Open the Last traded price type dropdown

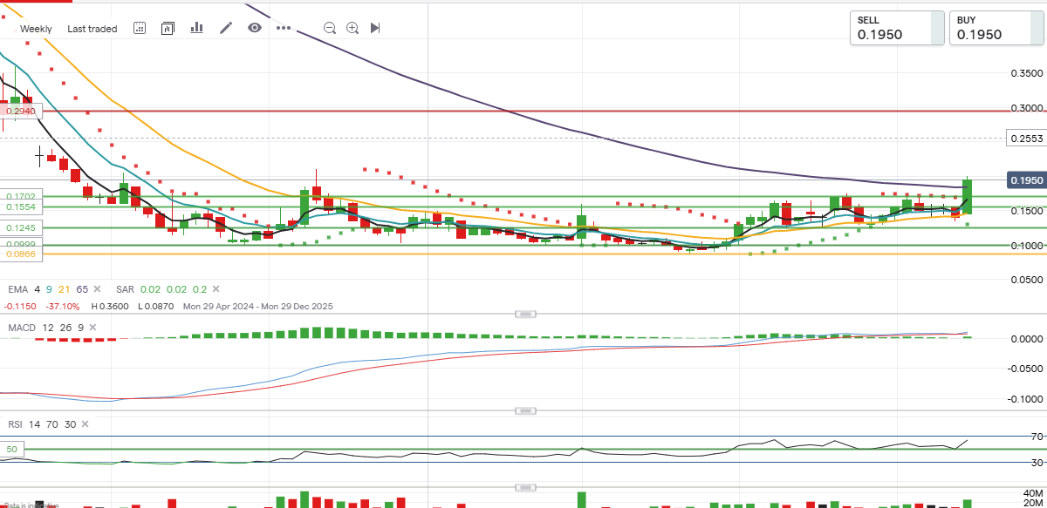(92, 29)
